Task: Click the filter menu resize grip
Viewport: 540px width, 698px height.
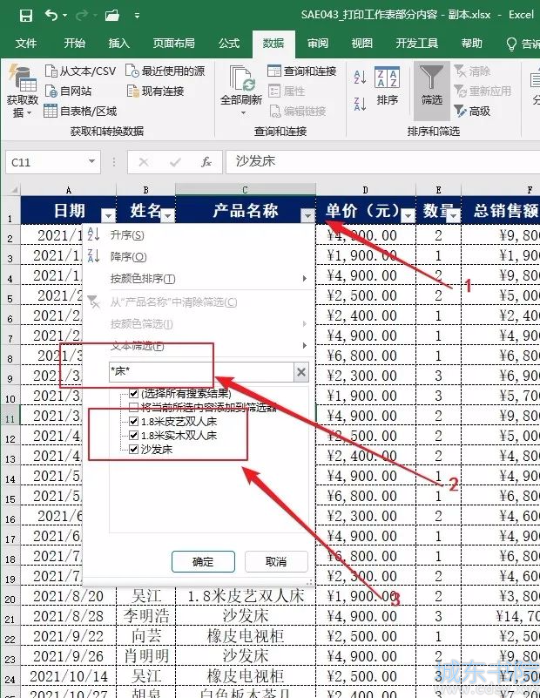Action: [309, 581]
